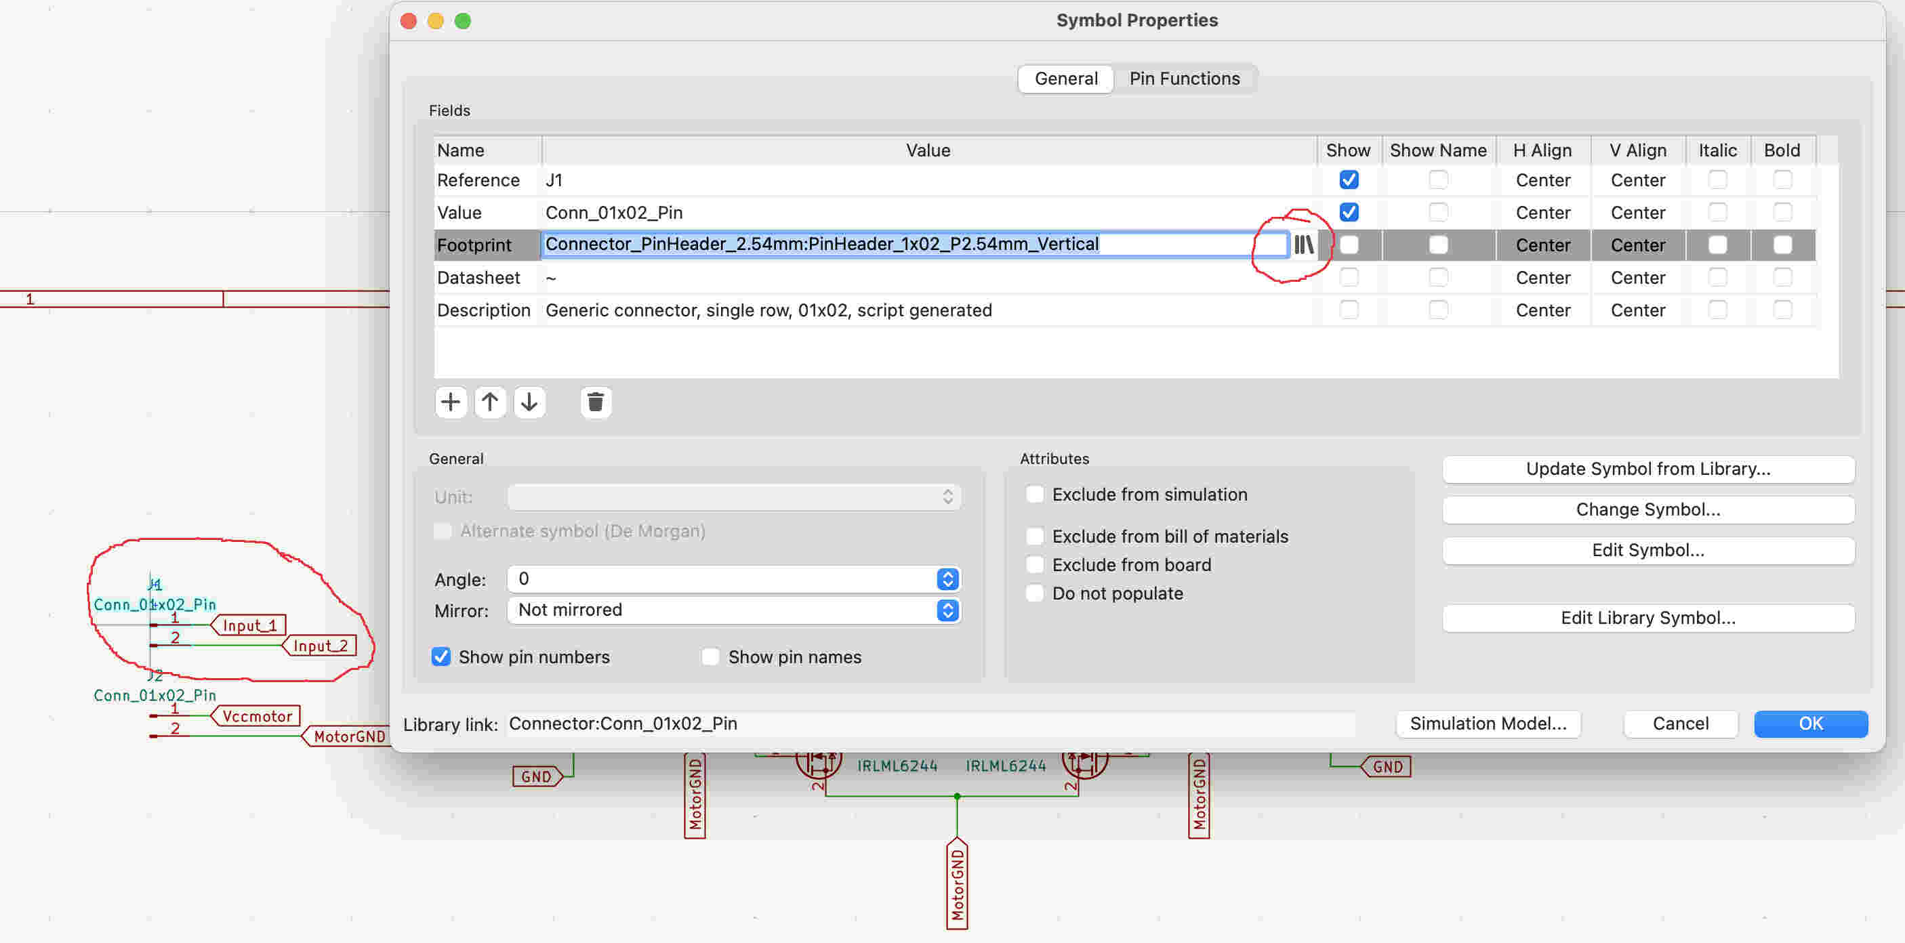Add a new field with plus icon
This screenshot has height=943, width=1905.
(451, 402)
